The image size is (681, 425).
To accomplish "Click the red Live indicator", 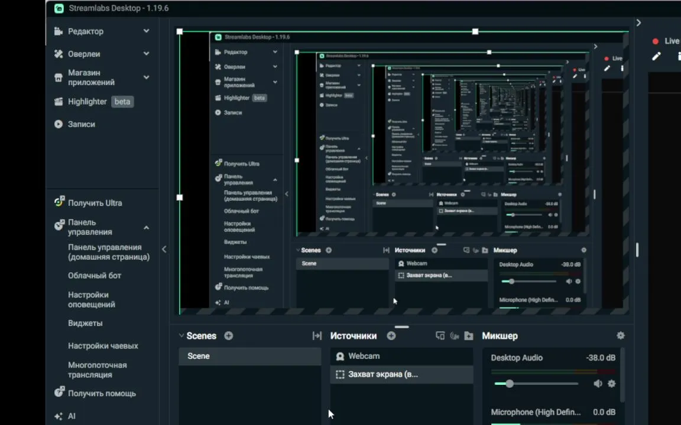I will tap(656, 41).
